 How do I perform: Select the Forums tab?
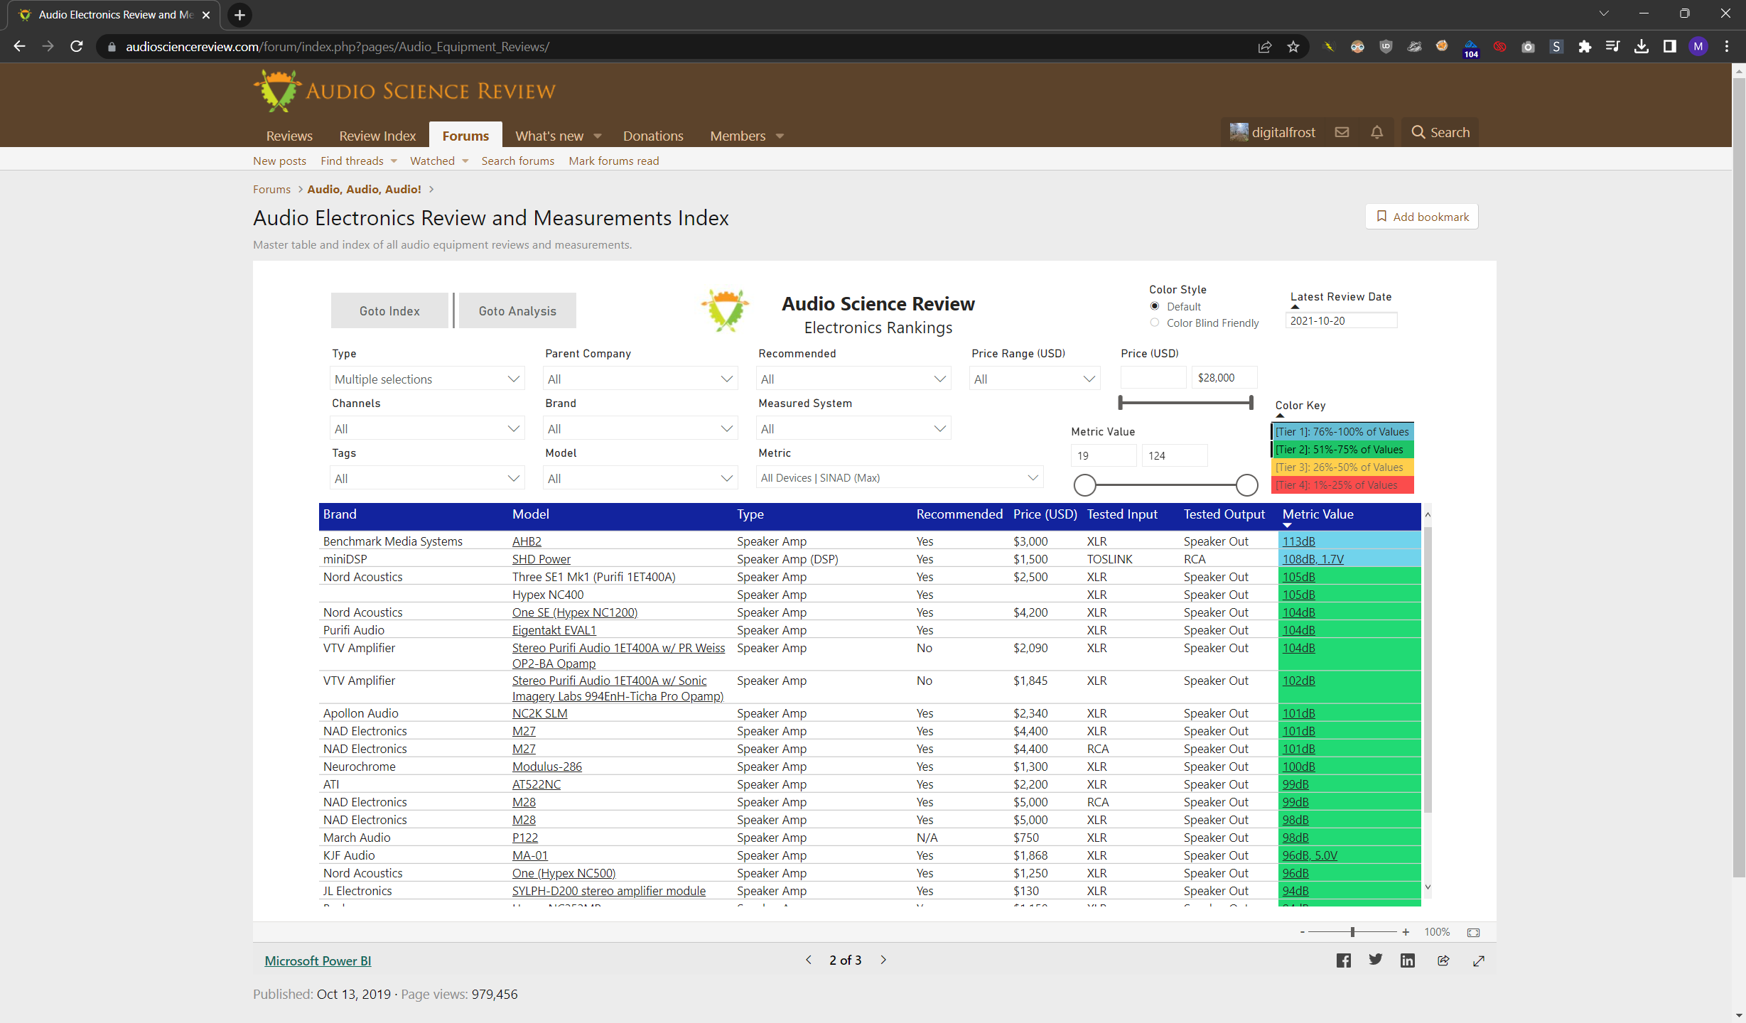pyautogui.click(x=465, y=135)
